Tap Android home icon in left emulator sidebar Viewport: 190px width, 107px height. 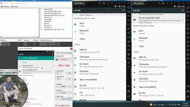(129, 91)
